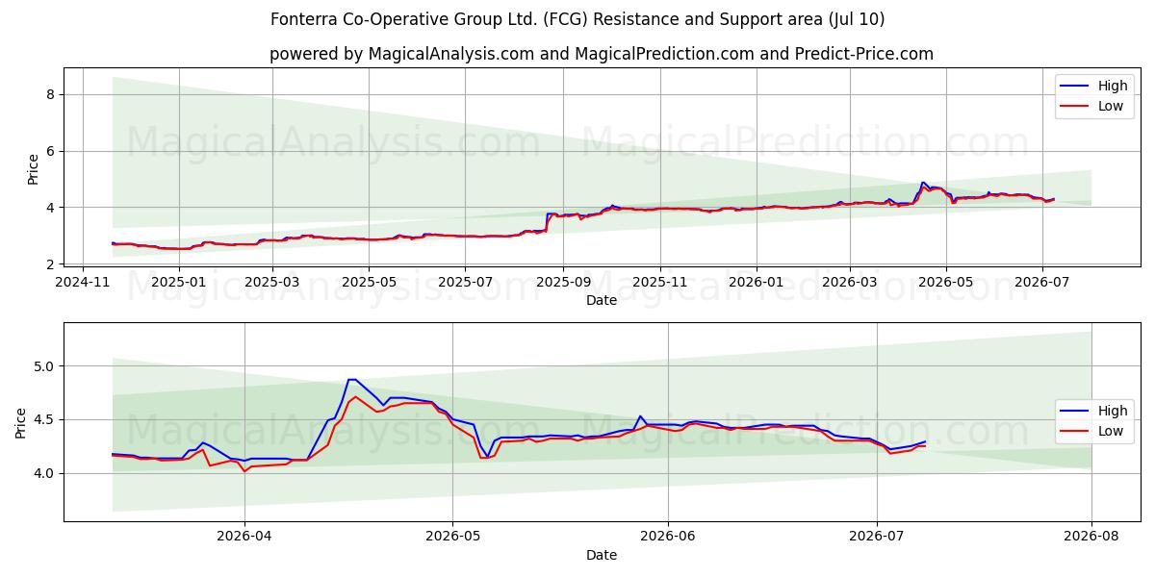1155x577 pixels.
Task: Click the 'Date' x-axis label of the bottom chart
Action: 602,555
